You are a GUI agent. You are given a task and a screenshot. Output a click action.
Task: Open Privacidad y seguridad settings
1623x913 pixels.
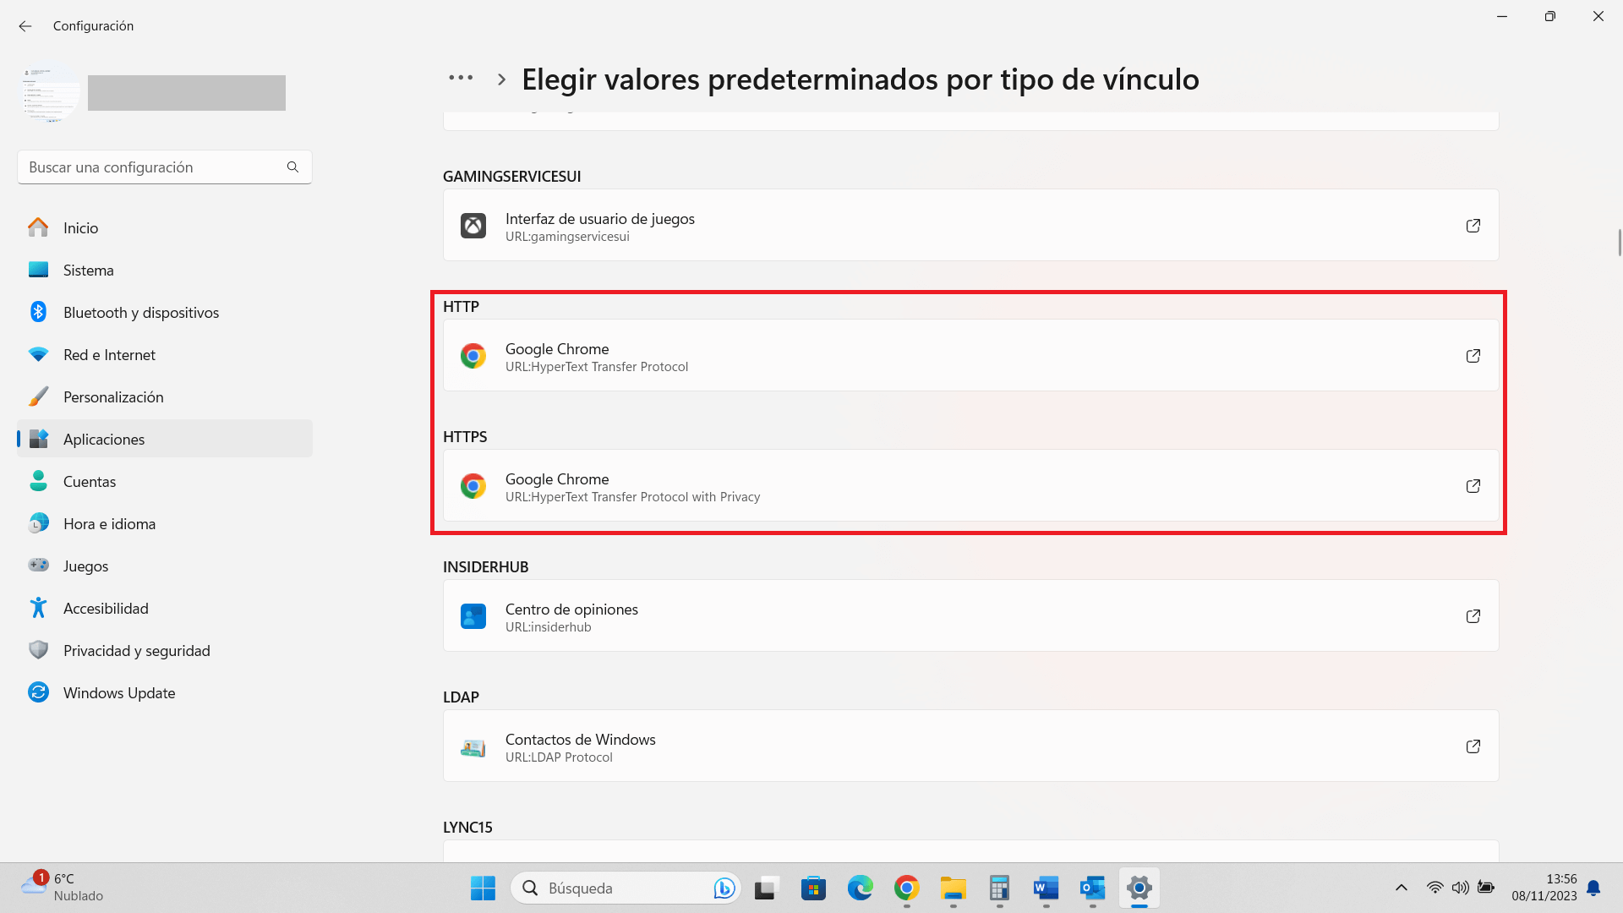(165, 650)
